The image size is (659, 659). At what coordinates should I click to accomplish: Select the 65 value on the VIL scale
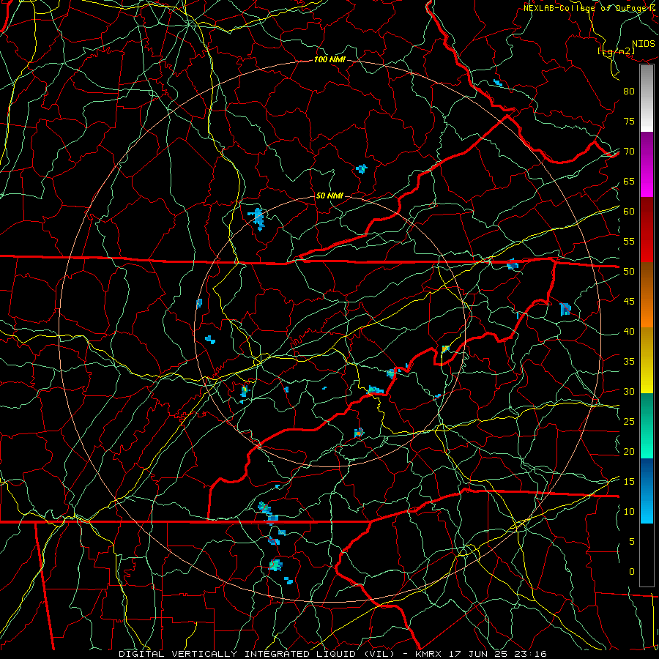coord(629,182)
